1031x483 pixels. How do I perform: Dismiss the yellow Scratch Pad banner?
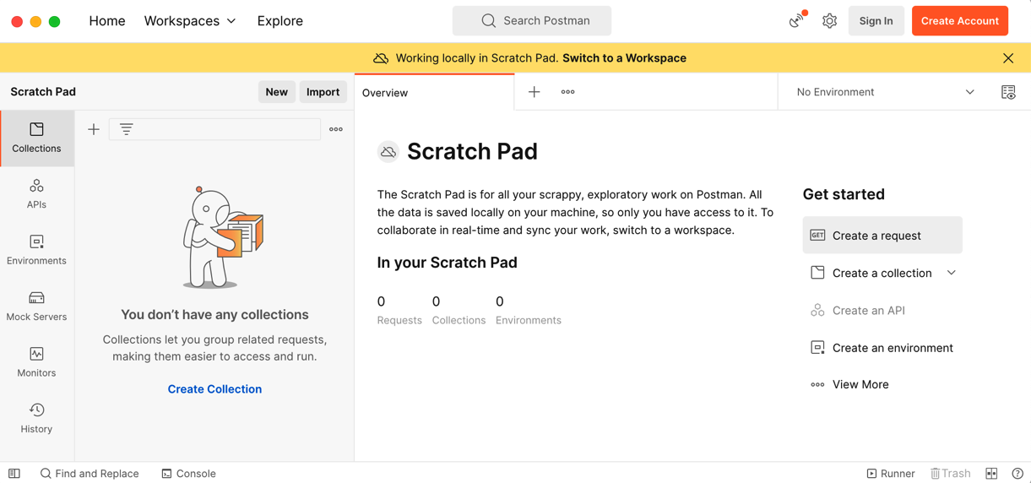click(1008, 58)
